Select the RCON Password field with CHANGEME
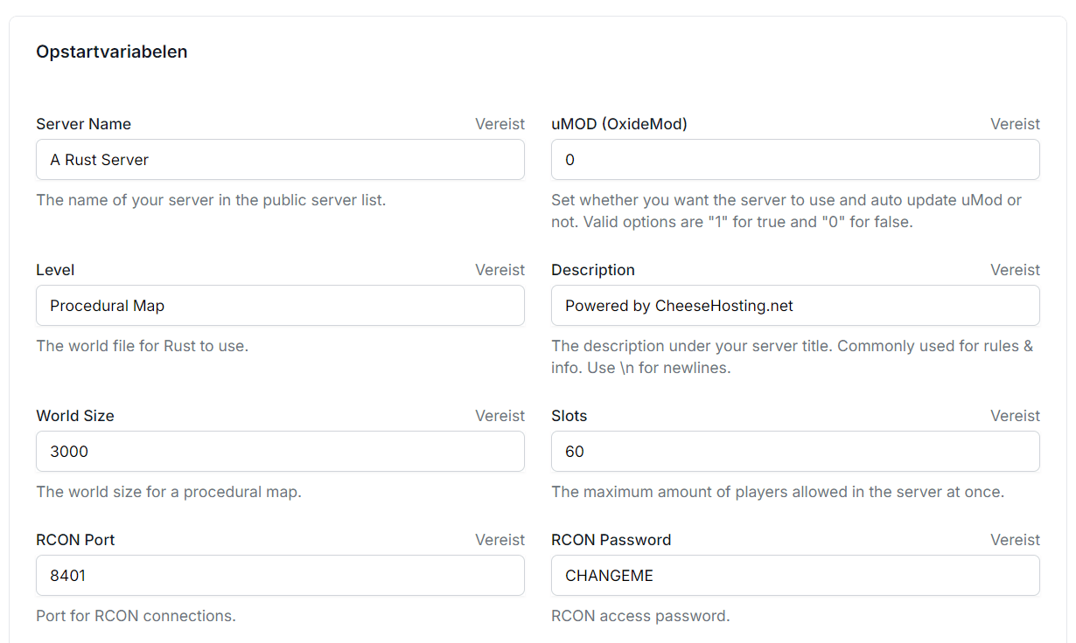The height and width of the screenshot is (643, 1076). point(794,576)
